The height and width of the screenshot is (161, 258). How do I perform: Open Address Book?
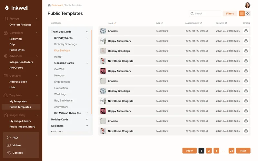pos(18,82)
